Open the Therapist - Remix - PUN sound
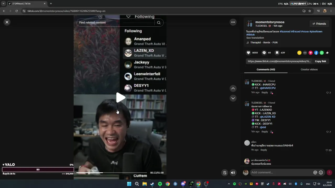Viewport: 335px width, 188px height. (x=264, y=43)
